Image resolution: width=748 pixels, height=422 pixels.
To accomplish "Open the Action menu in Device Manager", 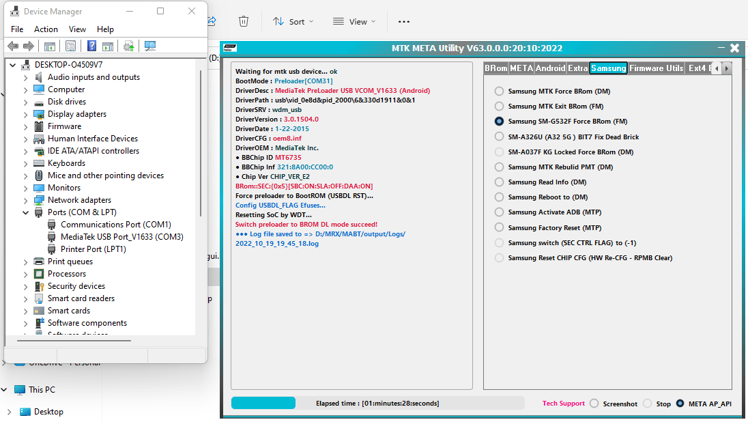I will pyautogui.click(x=46, y=29).
